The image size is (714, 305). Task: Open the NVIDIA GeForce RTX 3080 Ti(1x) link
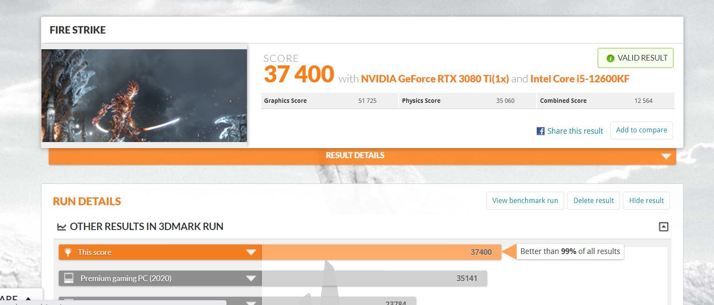pyautogui.click(x=435, y=79)
